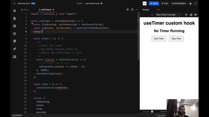Image resolution: width=209 pixels, height=117 pixels.
Task: Open the hamburger menu in top bar
Action: [14, 4]
